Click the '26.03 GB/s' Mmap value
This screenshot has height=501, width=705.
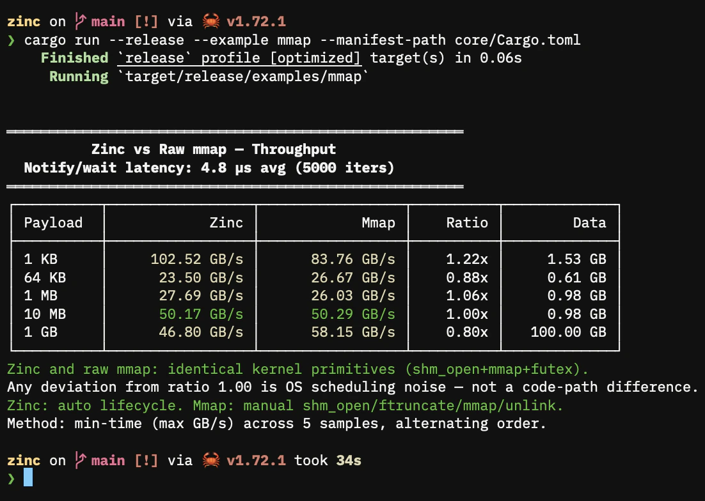(353, 295)
